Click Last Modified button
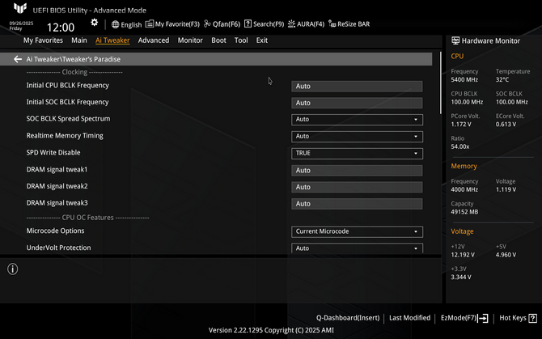542x339 pixels. point(409,318)
